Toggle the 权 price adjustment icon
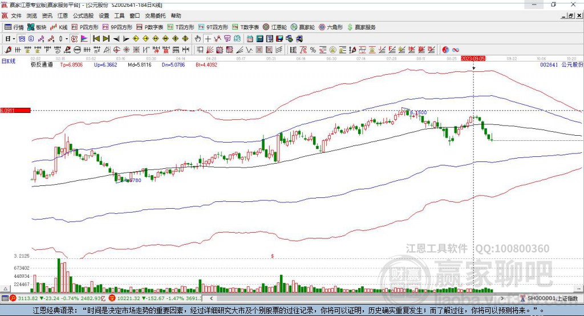 (x=74, y=39)
